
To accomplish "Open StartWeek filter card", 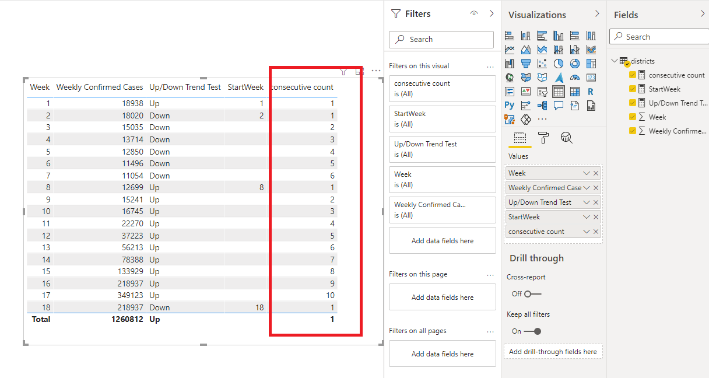I will pos(443,118).
